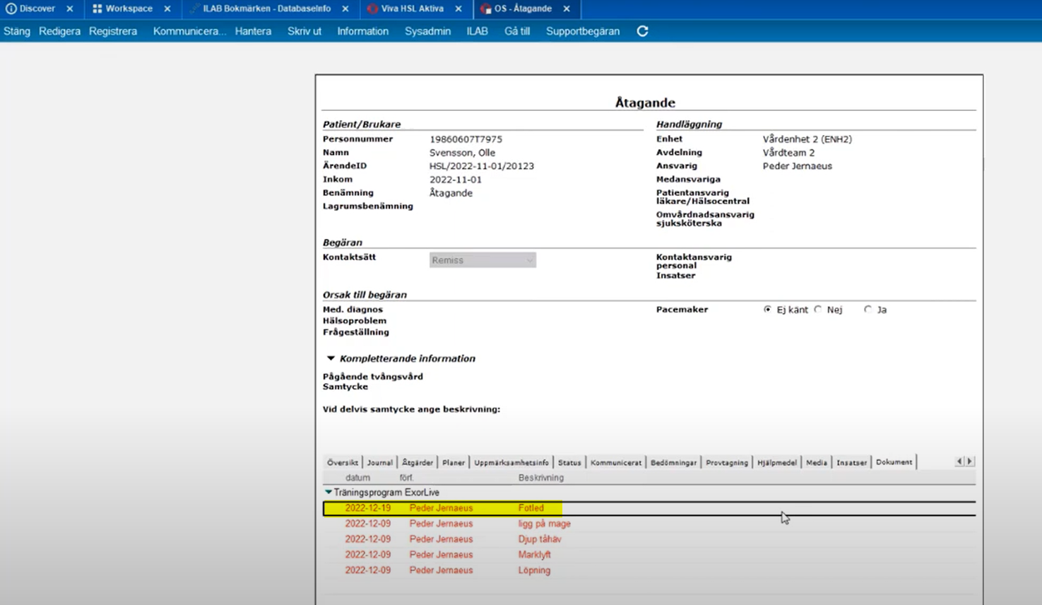Close the Discover tab
Image resolution: width=1042 pixels, height=605 pixels.
point(70,8)
